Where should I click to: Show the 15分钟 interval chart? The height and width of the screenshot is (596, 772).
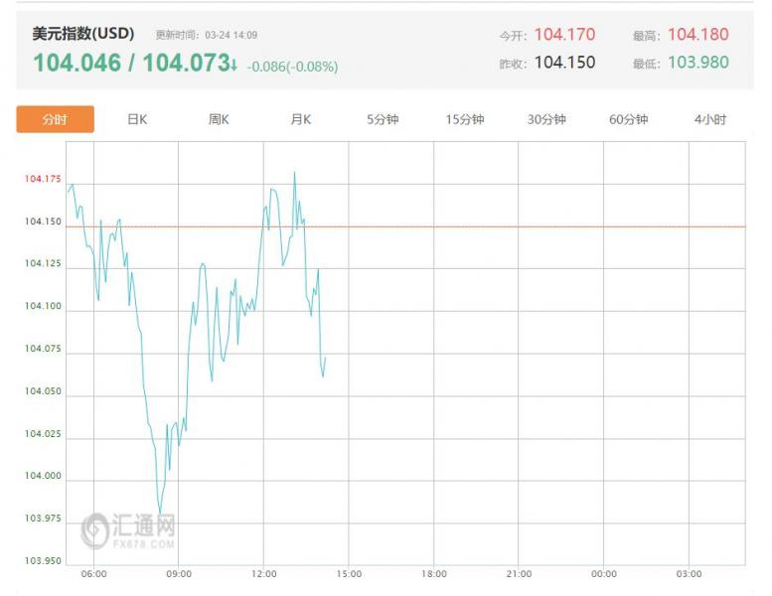click(465, 119)
